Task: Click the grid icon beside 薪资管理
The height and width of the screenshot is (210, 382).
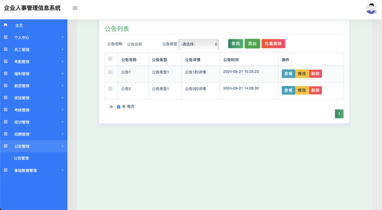Action: click(x=6, y=86)
